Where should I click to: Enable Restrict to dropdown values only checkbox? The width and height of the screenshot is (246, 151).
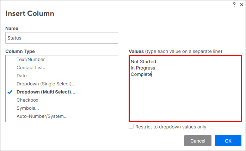tap(131, 127)
